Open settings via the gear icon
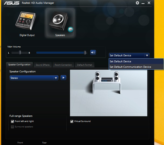 137,3
